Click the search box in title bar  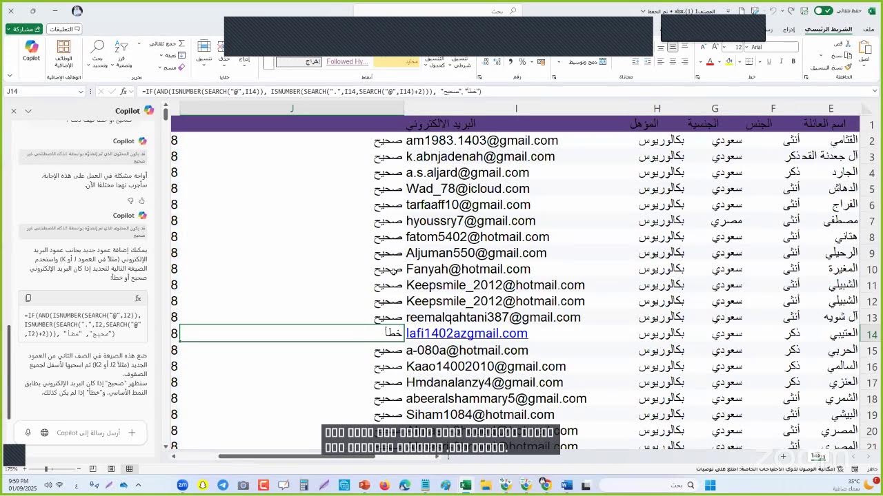(x=437, y=11)
